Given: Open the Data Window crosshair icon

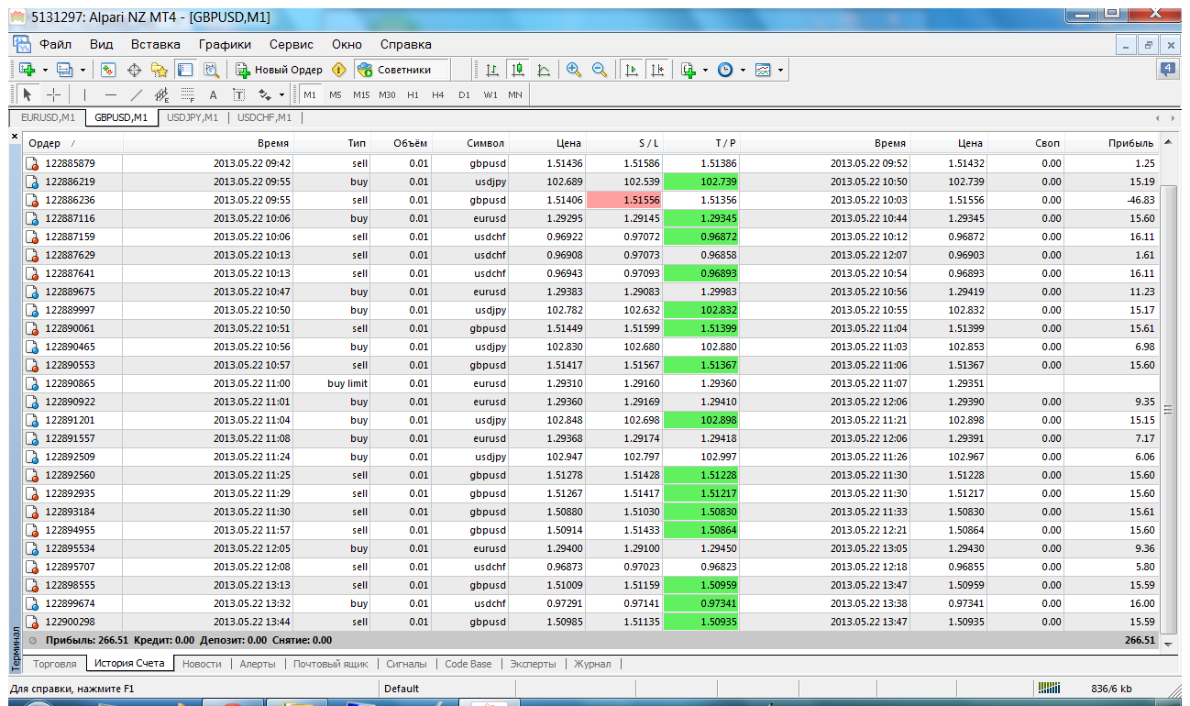Looking at the screenshot, I should pyautogui.click(x=134, y=70).
